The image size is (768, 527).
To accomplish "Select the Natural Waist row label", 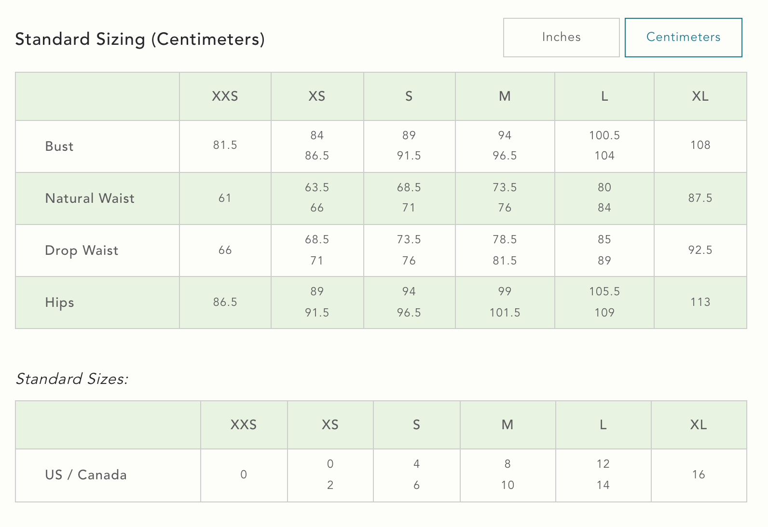I will (x=90, y=198).
